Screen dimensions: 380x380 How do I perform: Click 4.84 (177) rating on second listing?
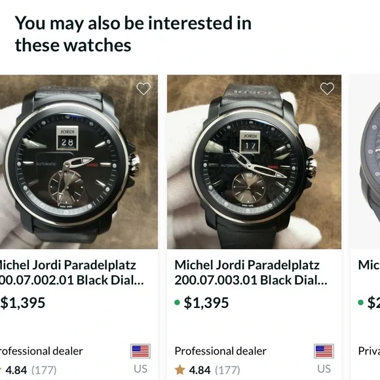[214, 370]
